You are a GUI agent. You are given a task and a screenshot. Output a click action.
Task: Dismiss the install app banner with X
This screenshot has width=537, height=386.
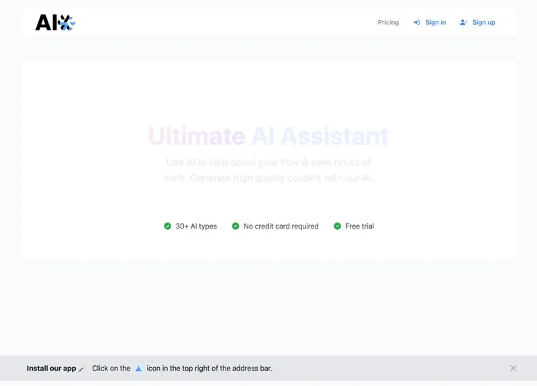(513, 368)
